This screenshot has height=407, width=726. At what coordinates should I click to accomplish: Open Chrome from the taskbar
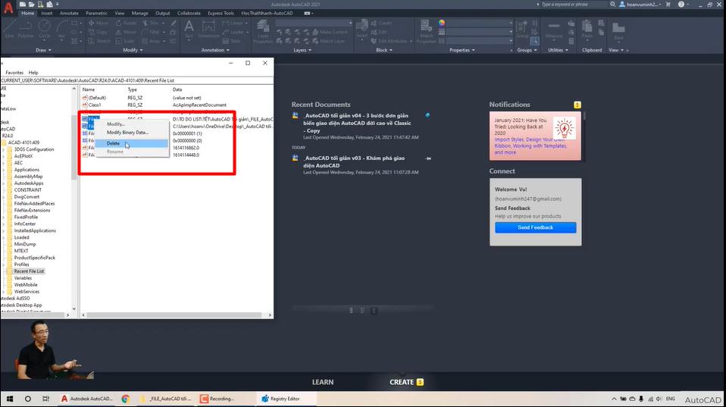tap(126, 399)
